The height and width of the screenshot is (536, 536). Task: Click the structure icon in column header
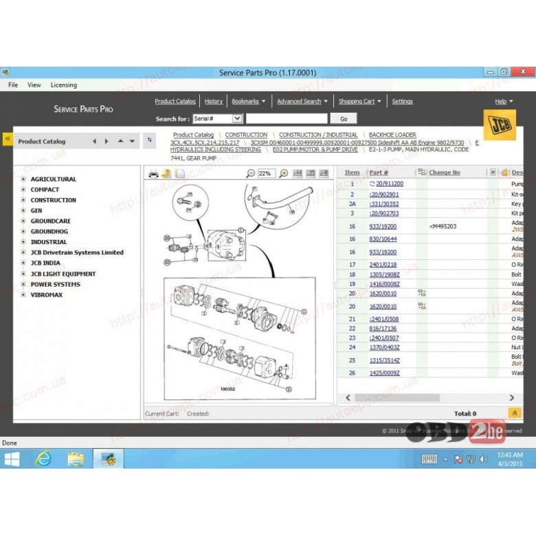(422, 172)
